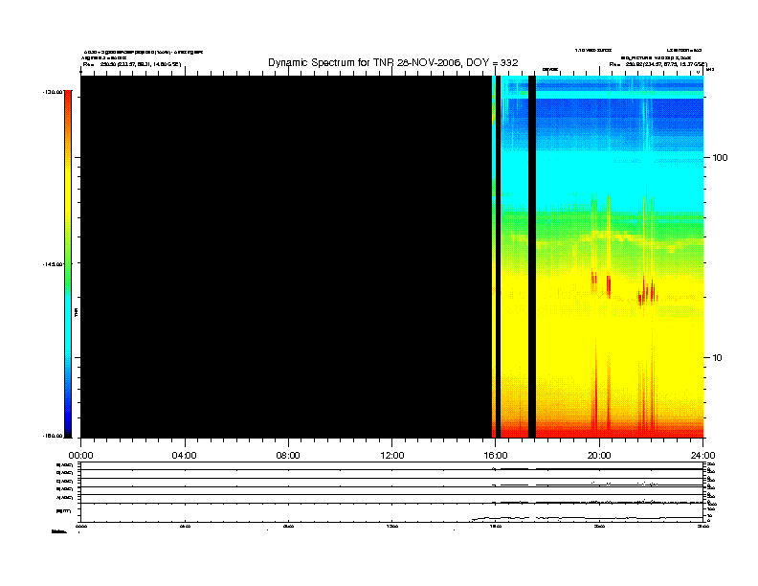Click the 04:00 time axis label
758x586 pixels.
pyautogui.click(x=184, y=456)
